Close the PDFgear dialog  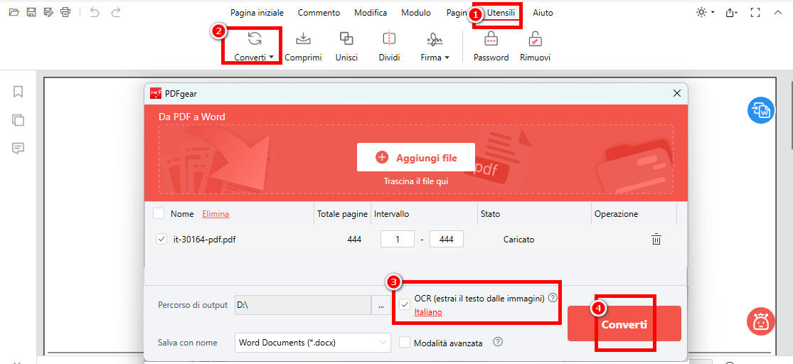coord(676,93)
